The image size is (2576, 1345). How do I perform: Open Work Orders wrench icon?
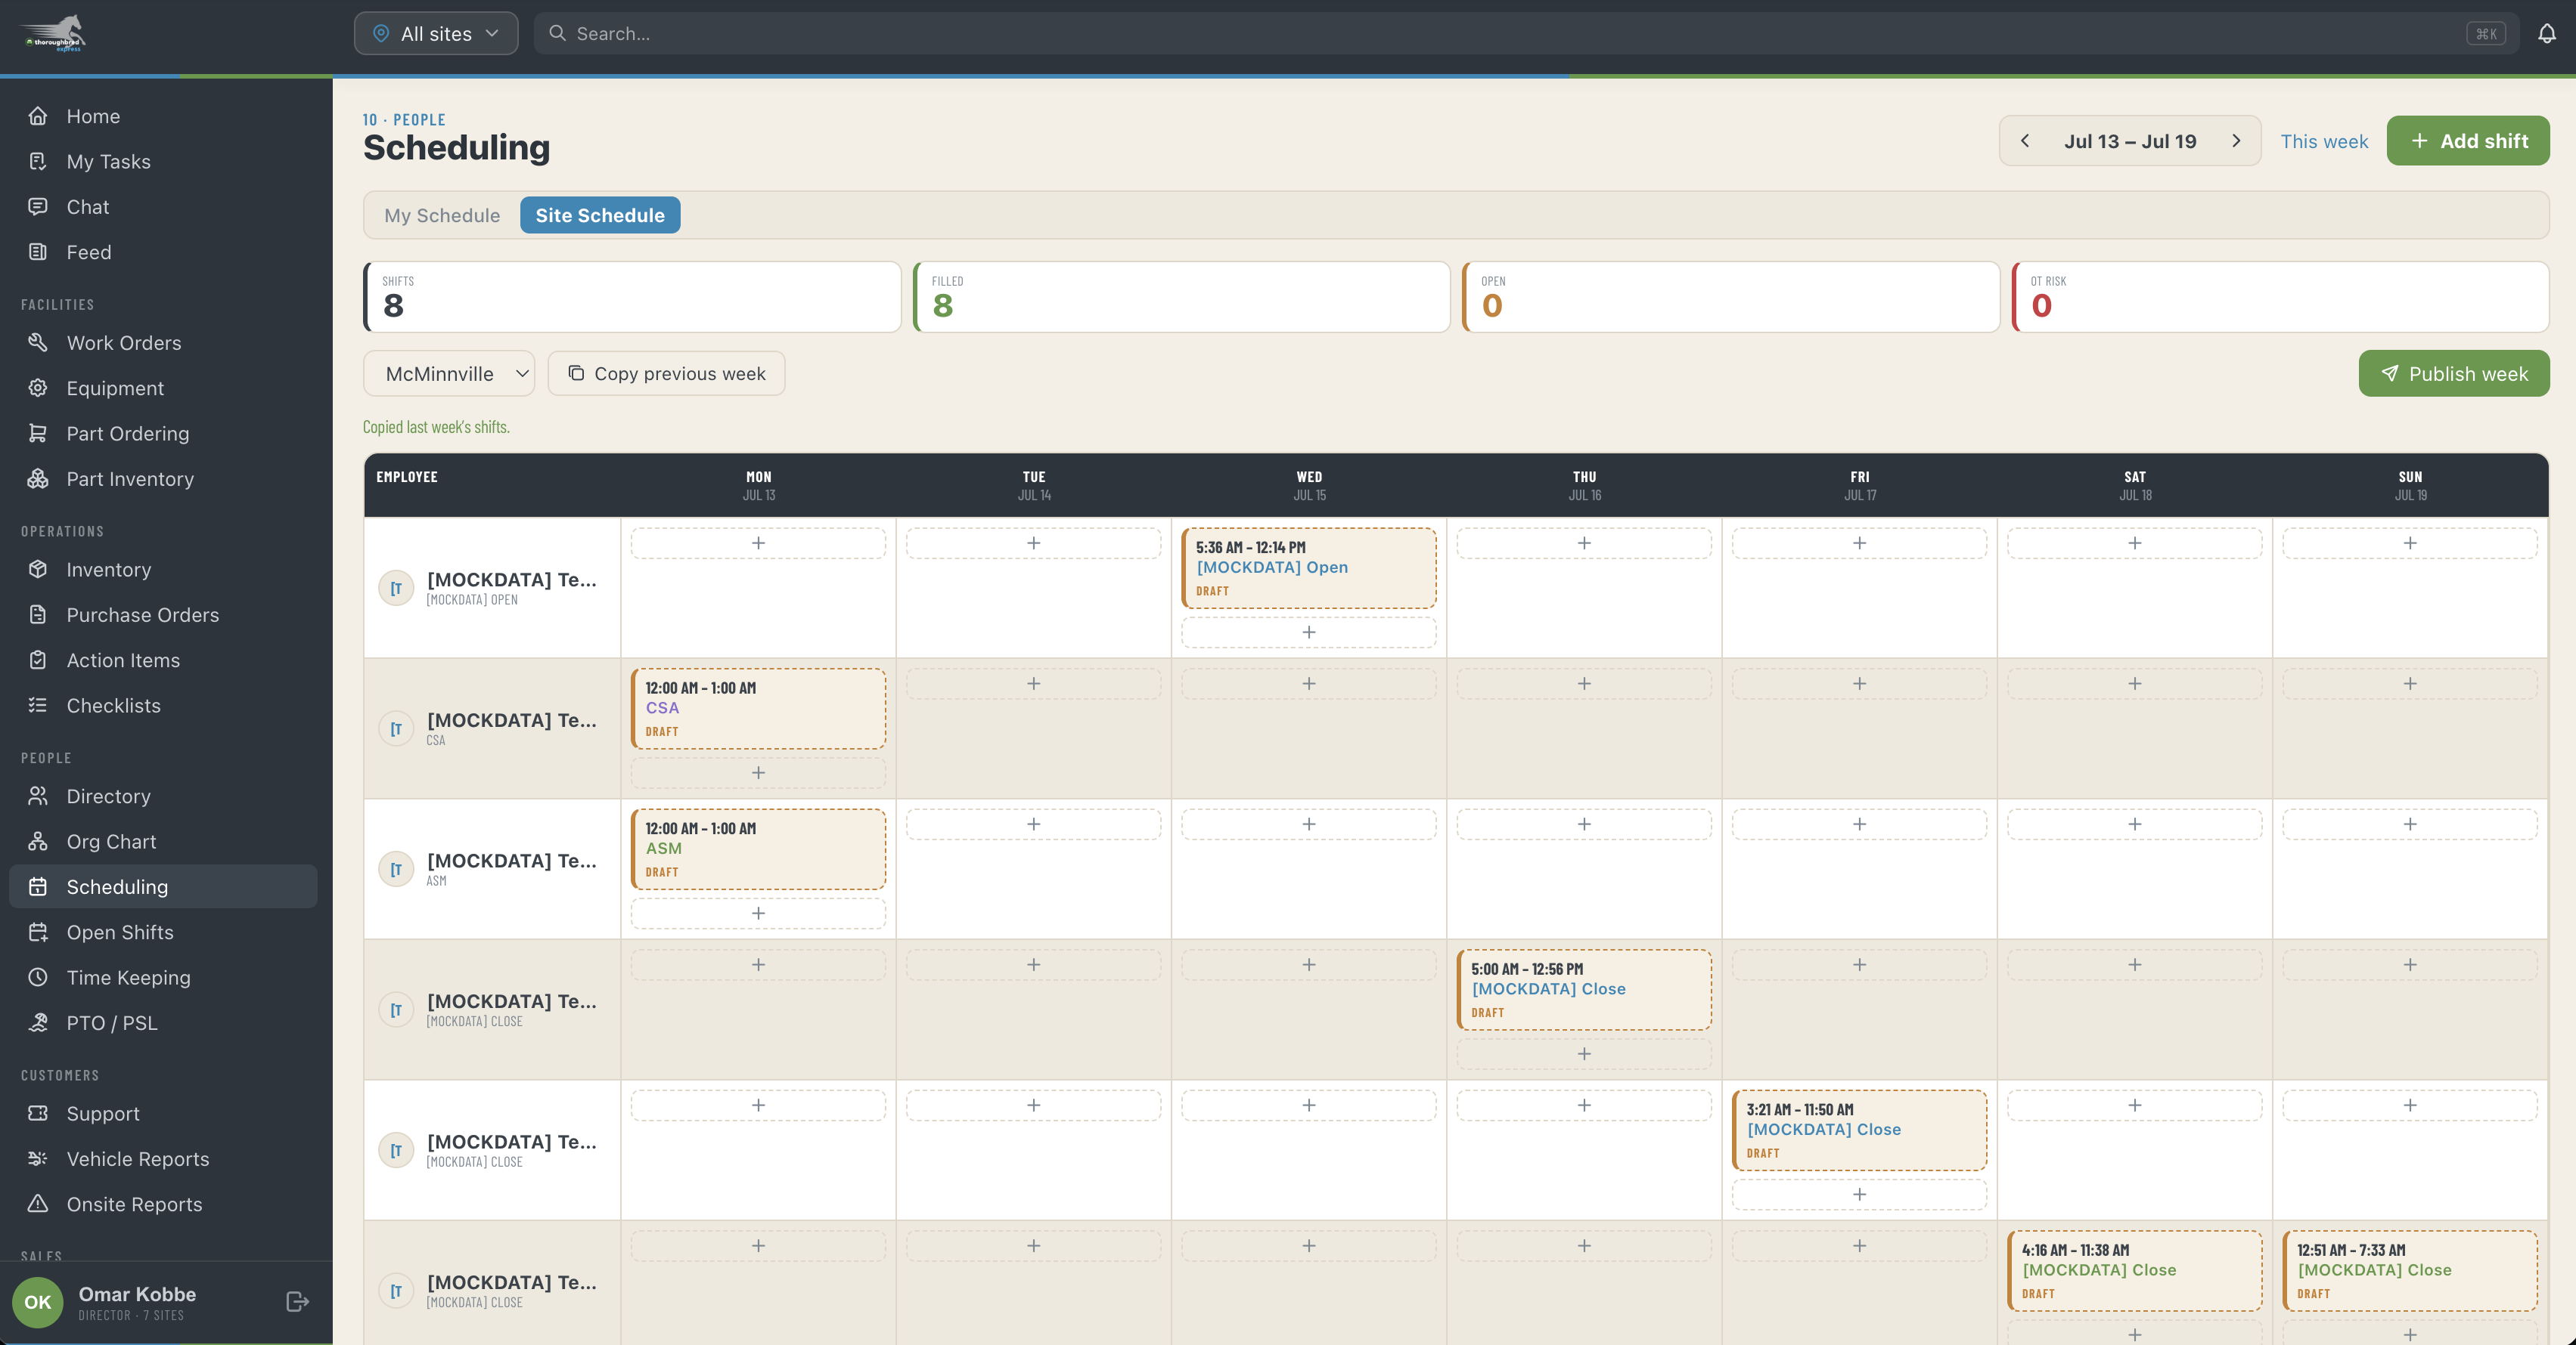click(38, 343)
